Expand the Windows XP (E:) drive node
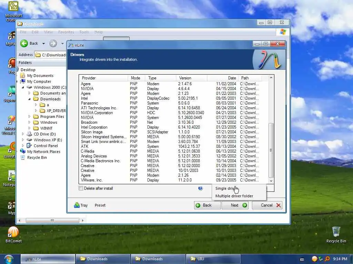 click(23, 140)
